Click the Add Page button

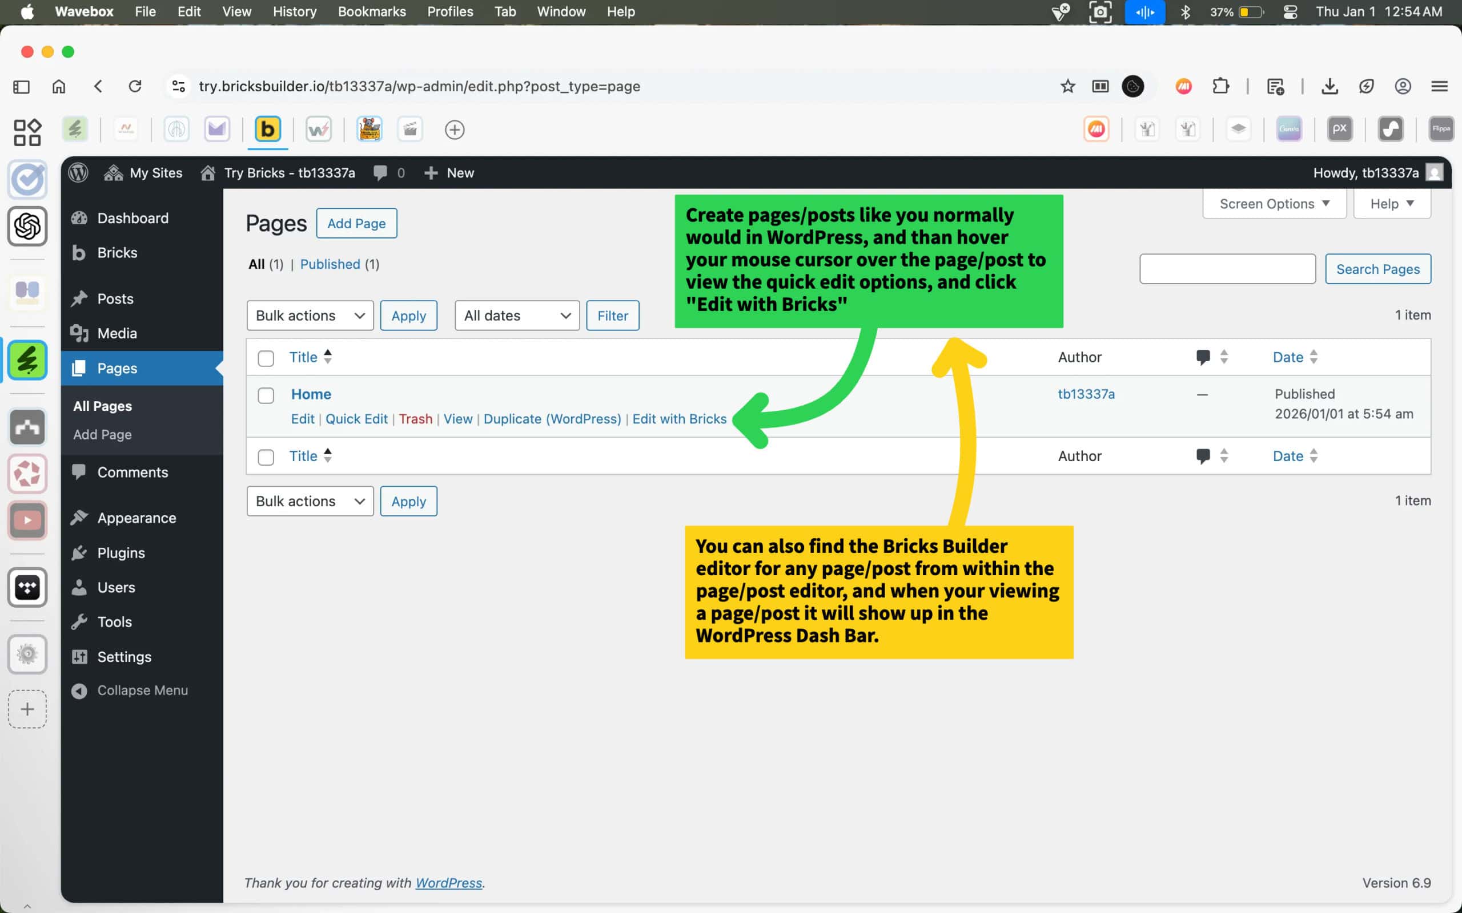(356, 224)
